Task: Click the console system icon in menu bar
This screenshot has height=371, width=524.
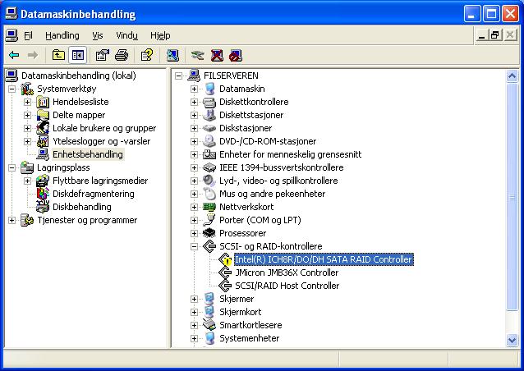Action: click(x=11, y=35)
